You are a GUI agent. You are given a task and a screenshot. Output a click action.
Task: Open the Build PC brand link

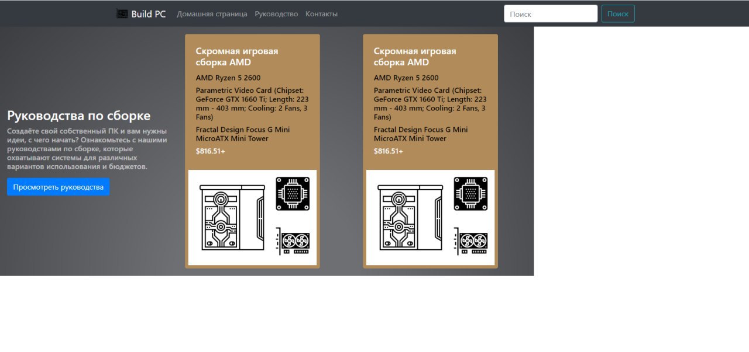pos(141,13)
